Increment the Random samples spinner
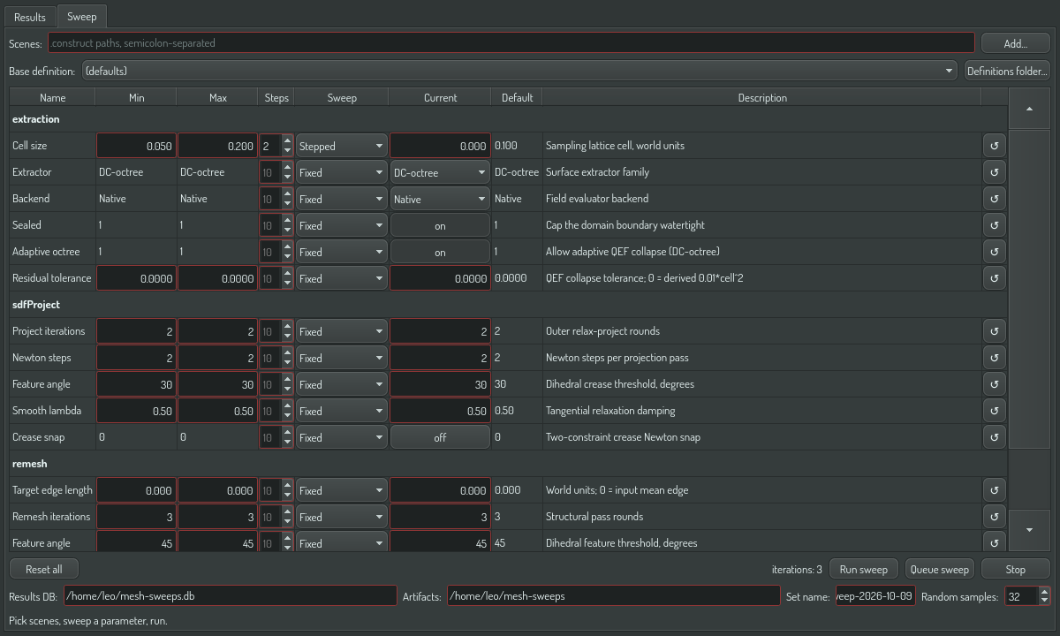The width and height of the screenshot is (1060, 636). pos(1044,592)
